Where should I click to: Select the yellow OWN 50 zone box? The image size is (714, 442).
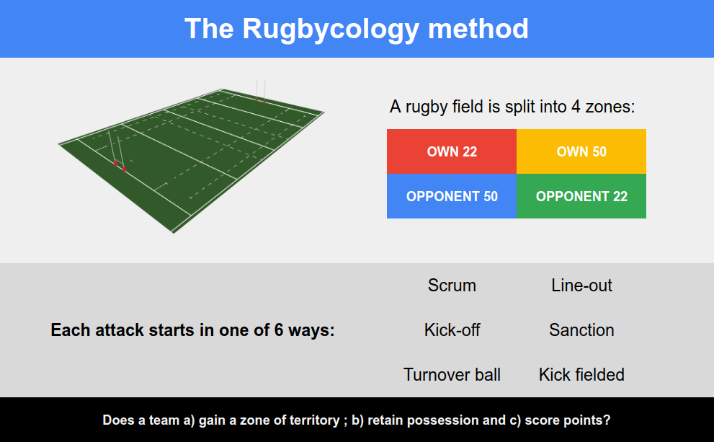[581, 151]
